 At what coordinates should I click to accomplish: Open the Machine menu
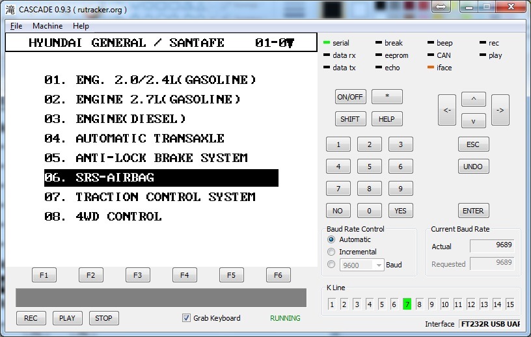(48, 26)
